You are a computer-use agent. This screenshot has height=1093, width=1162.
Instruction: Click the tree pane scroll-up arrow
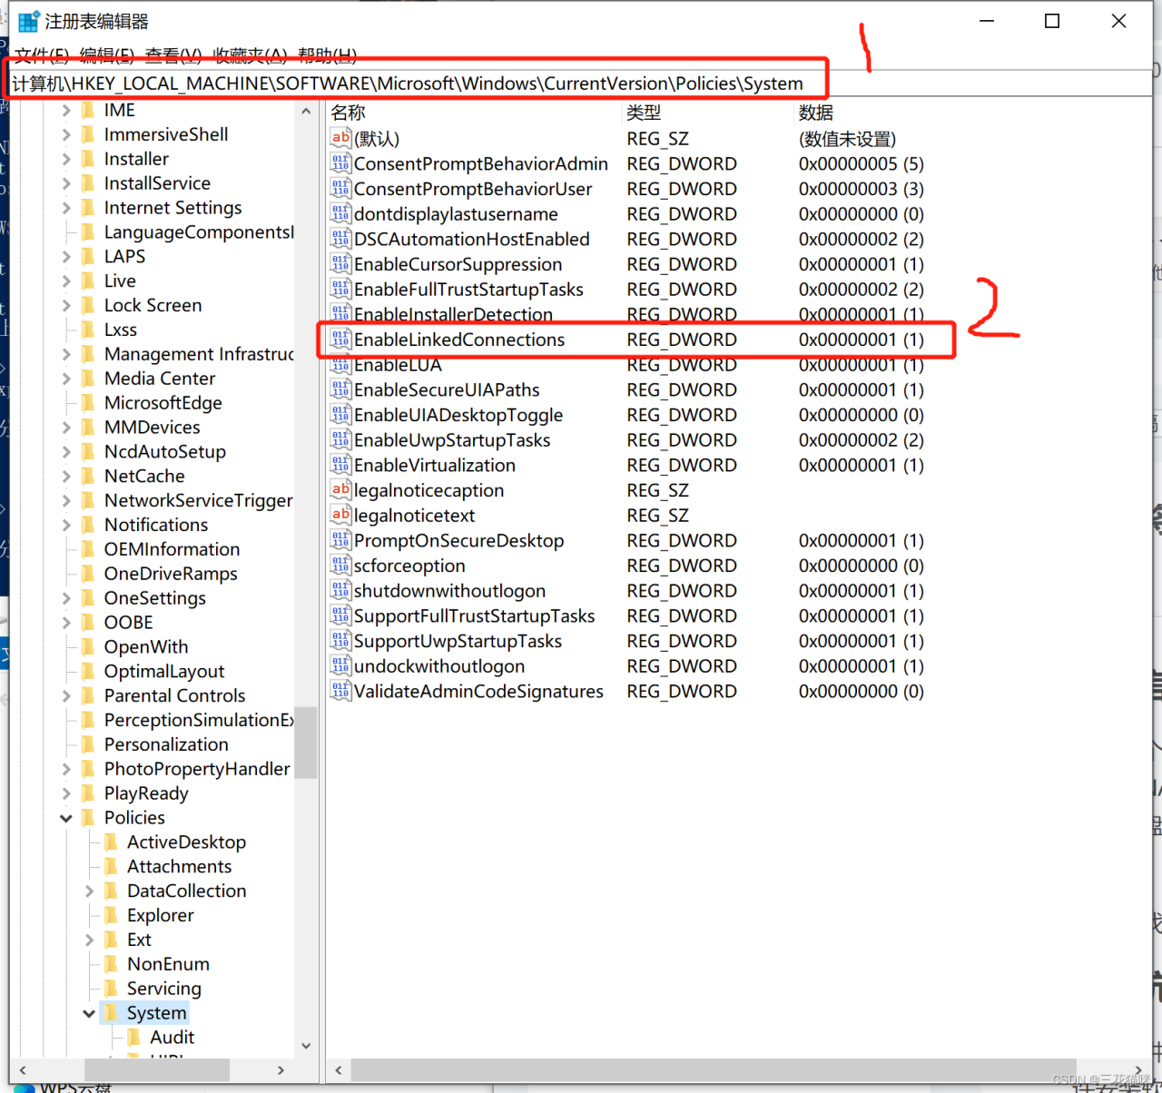click(x=306, y=112)
